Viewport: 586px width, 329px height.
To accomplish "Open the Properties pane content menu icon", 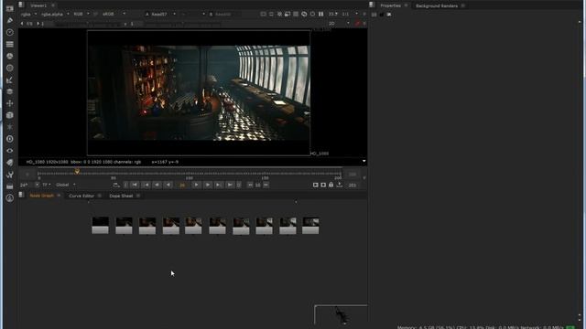I will coord(372,5).
